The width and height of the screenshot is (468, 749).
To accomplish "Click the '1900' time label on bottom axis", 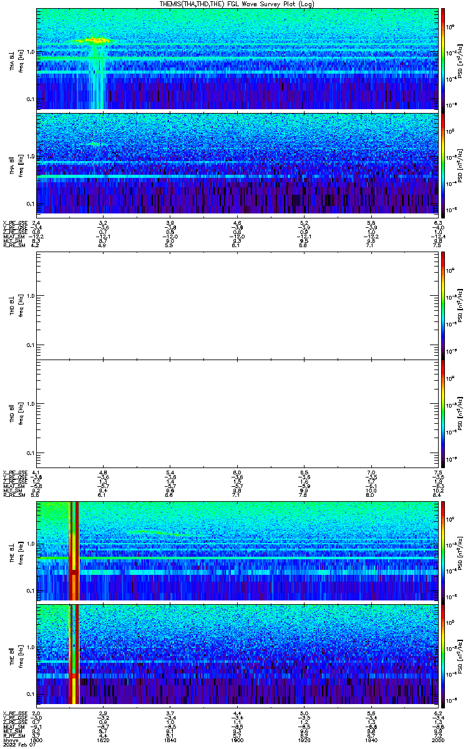I will click(237, 740).
